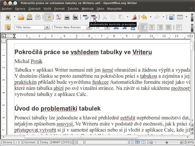195x146 pixels.
Task: Select side-by-side pages view layout icon
Action: point(137,142)
